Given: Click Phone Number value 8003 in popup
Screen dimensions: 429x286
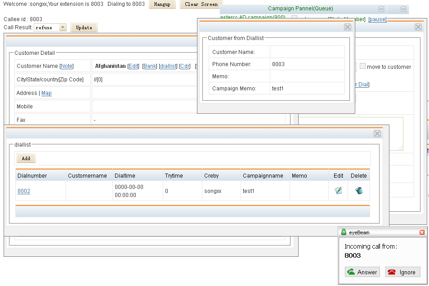Looking at the screenshot, I should pyautogui.click(x=278, y=64).
